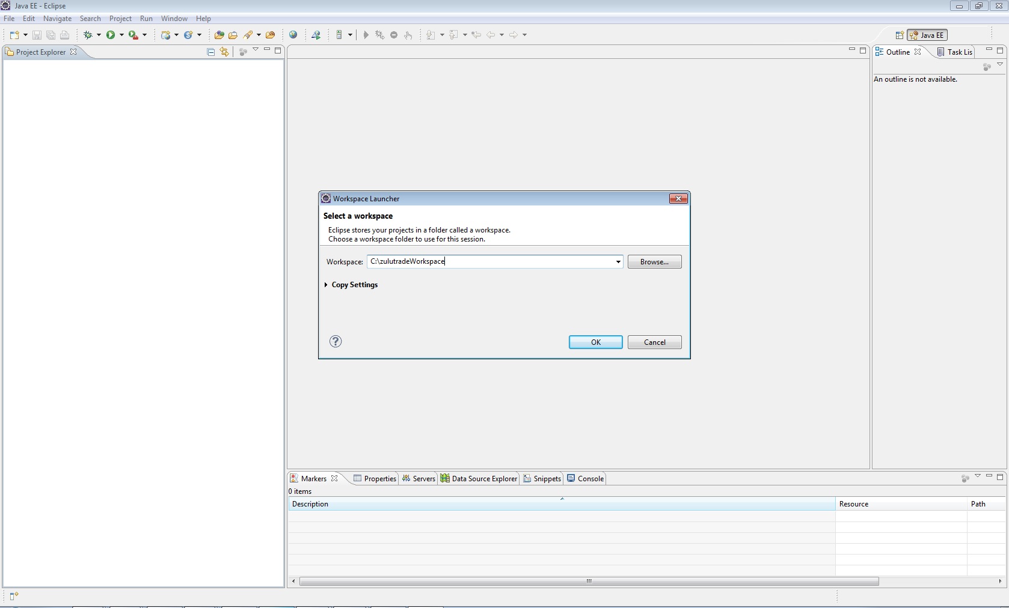
Task: Open the Window menu
Action: [x=174, y=19]
